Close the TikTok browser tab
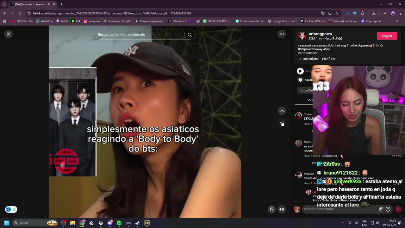 click(54, 4)
